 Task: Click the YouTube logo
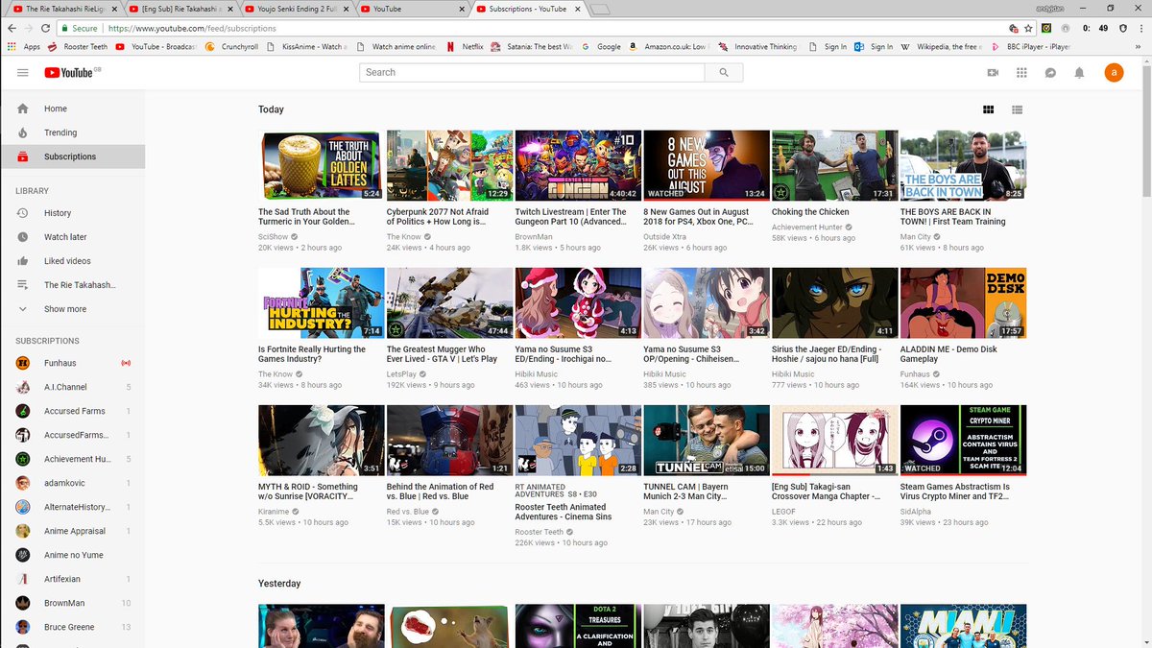[67, 73]
